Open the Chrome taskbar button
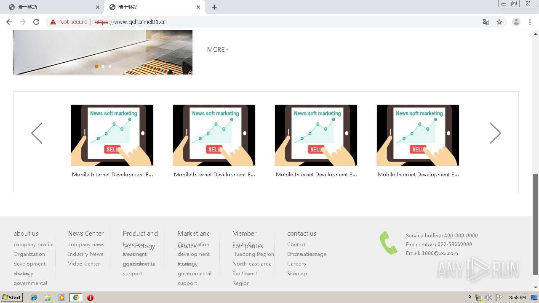 point(76,298)
